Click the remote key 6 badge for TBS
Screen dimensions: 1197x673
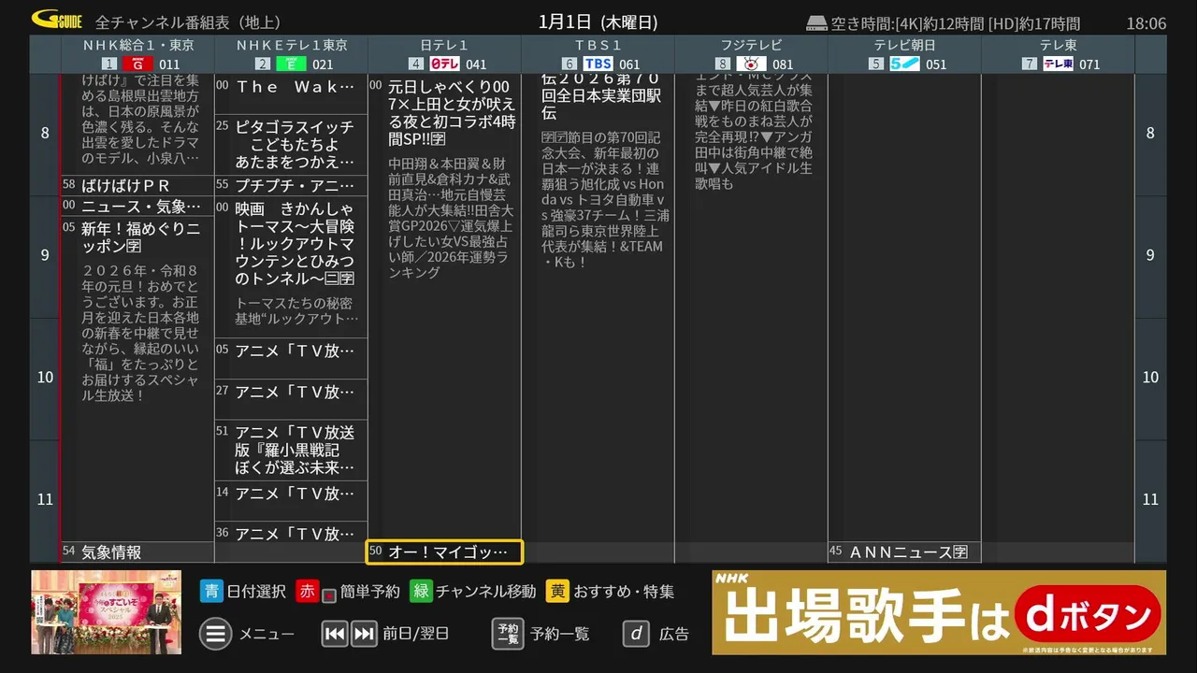[570, 64]
